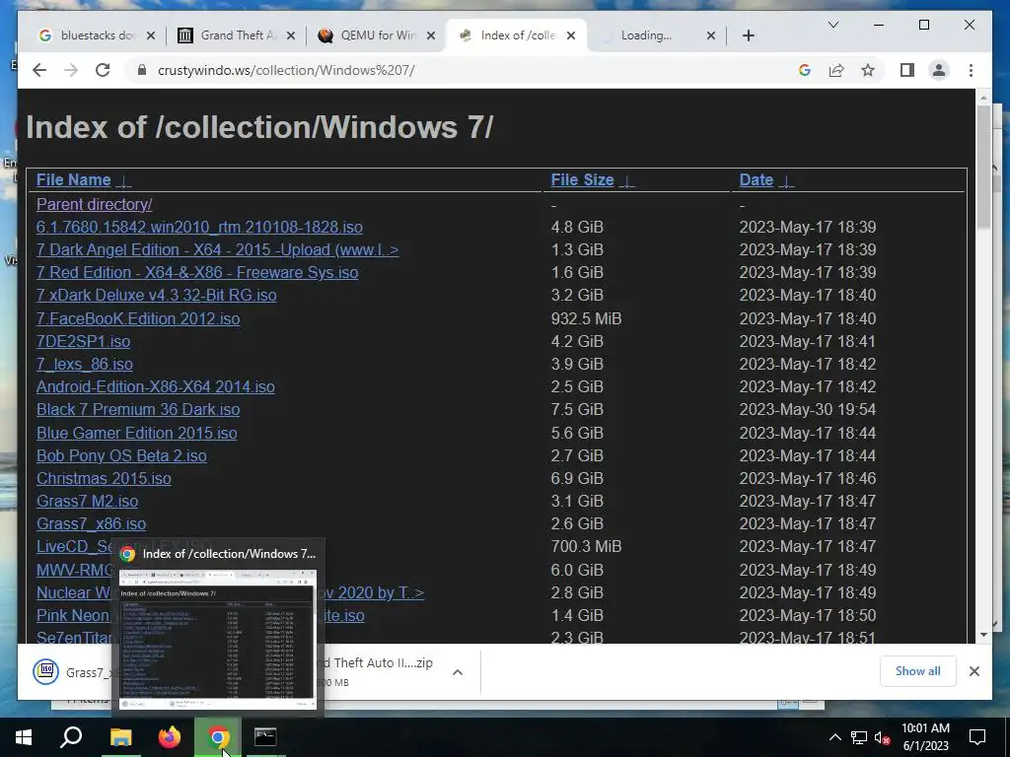Open Christmas 2015.iso link

coord(104,478)
